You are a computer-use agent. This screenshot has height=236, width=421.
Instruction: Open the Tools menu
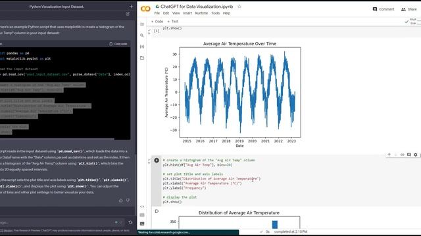215,13
